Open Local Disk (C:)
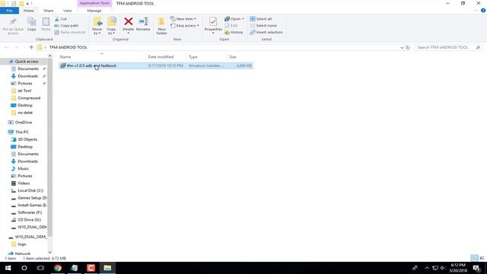487x274 pixels. point(30,190)
